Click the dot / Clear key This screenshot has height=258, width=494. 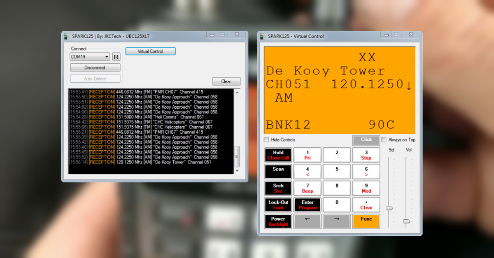click(366, 205)
